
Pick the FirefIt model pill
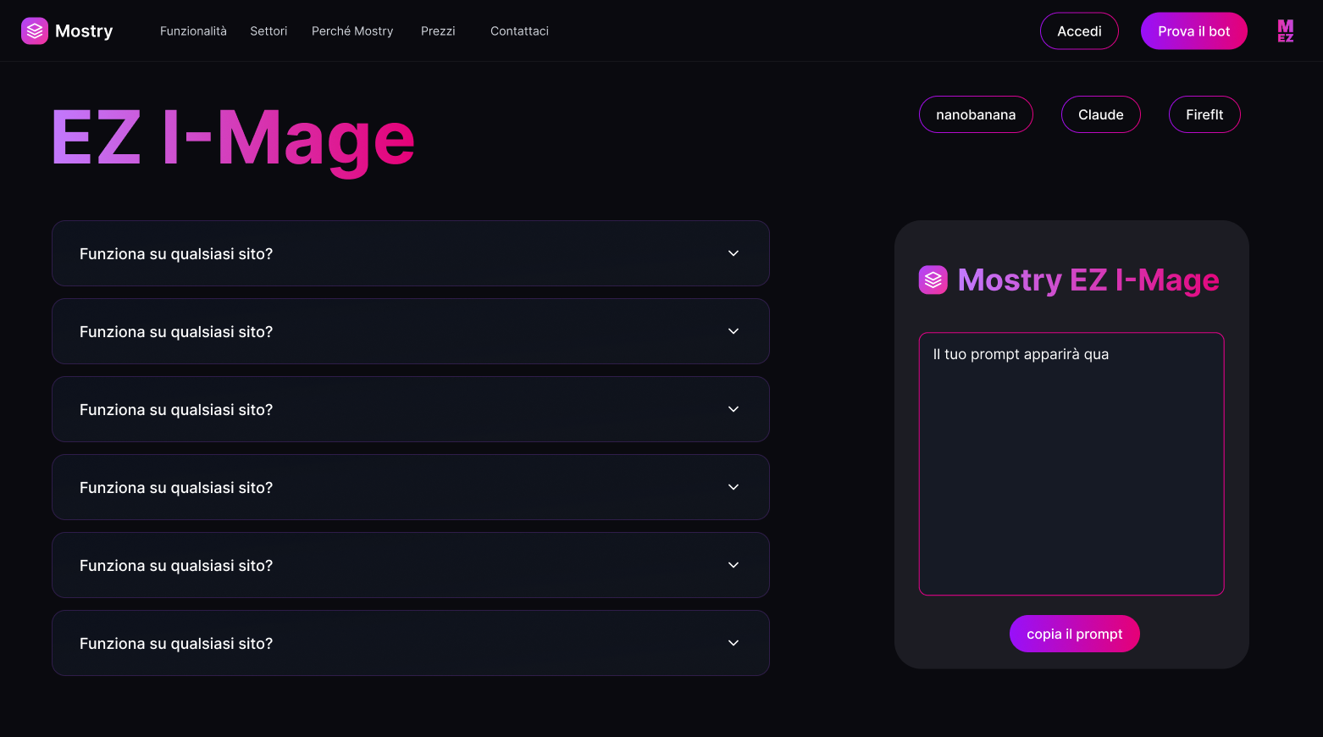(x=1204, y=114)
